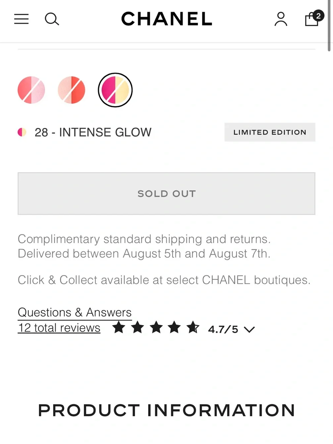Expand the rating breakdown chevron
The height and width of the screenshot is (444, 333).
(x=249, y=329)
